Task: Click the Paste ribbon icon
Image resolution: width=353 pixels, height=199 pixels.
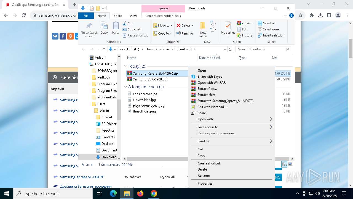Action: [116, 26]
